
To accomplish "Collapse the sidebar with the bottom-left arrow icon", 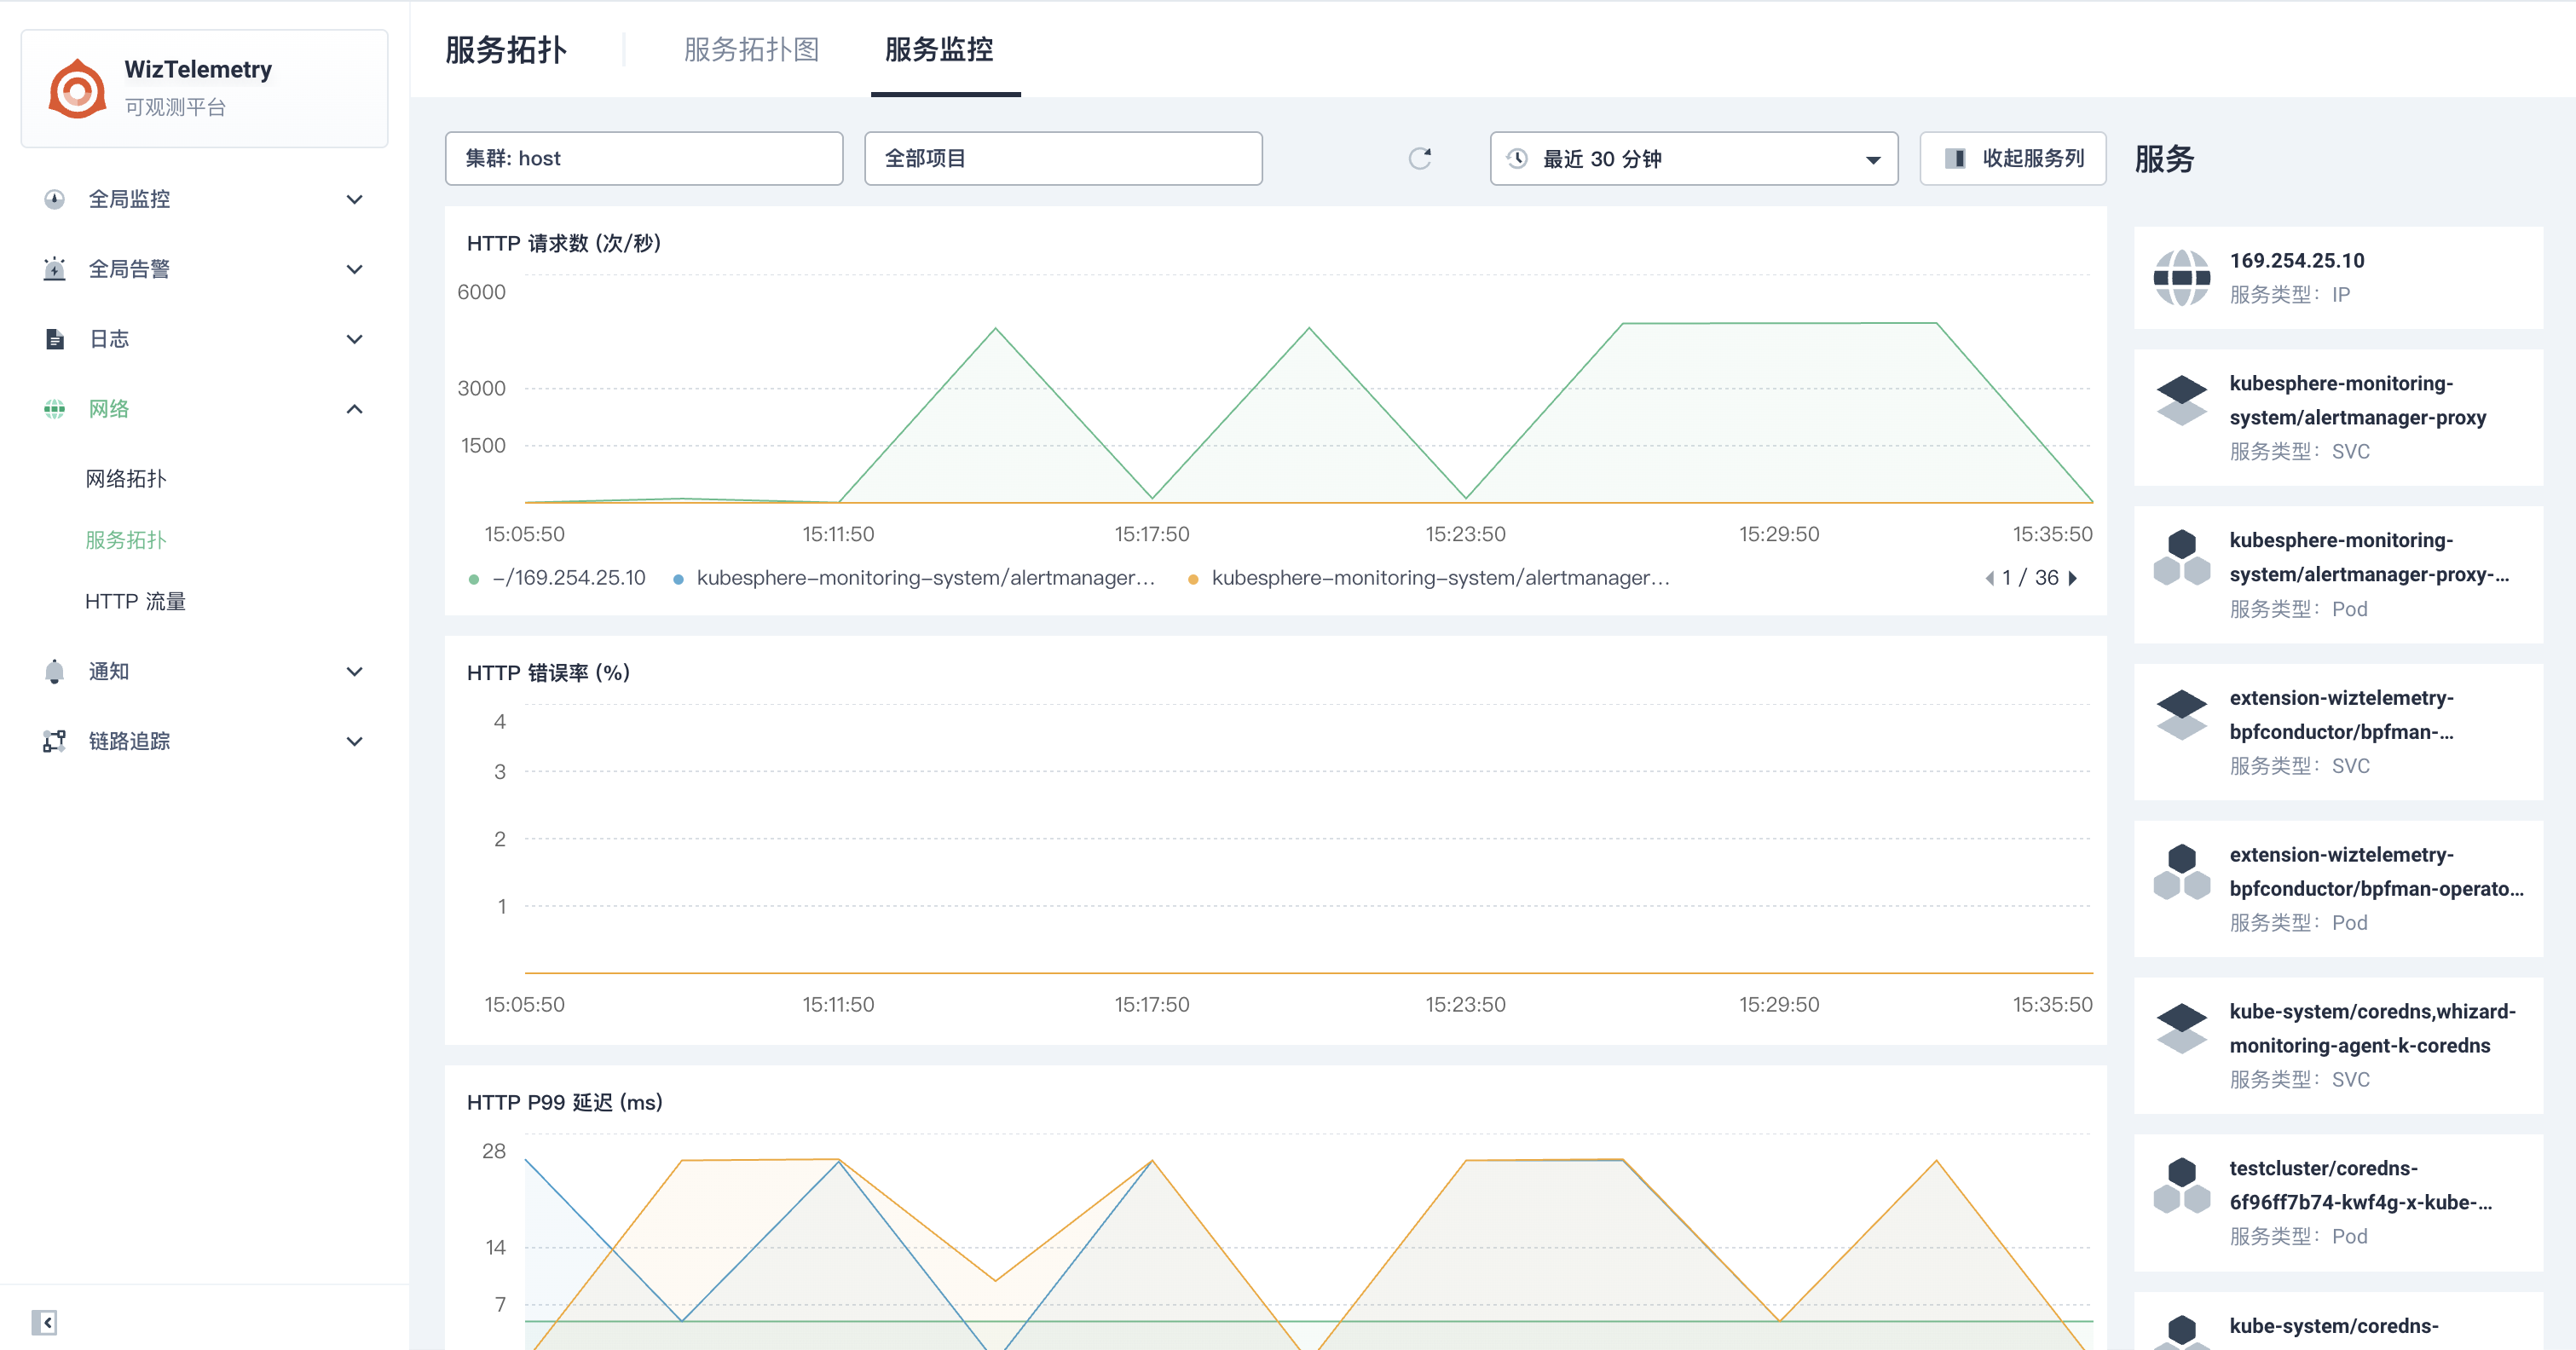I will click(x=44, y=1322).
